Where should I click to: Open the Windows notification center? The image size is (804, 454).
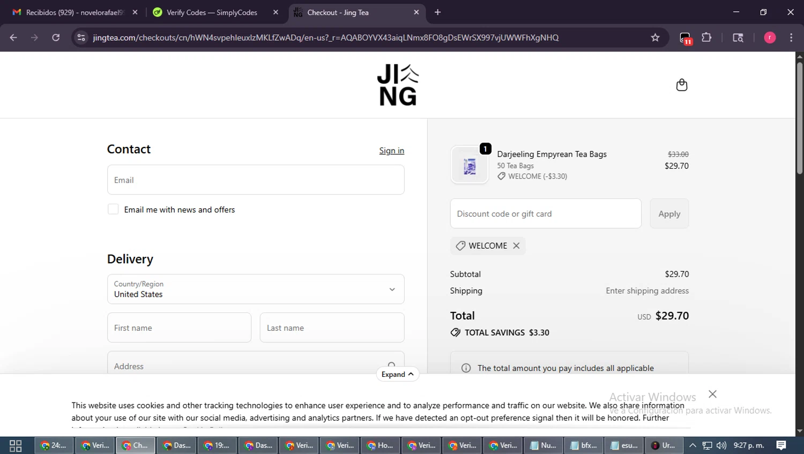coord(781,445)
